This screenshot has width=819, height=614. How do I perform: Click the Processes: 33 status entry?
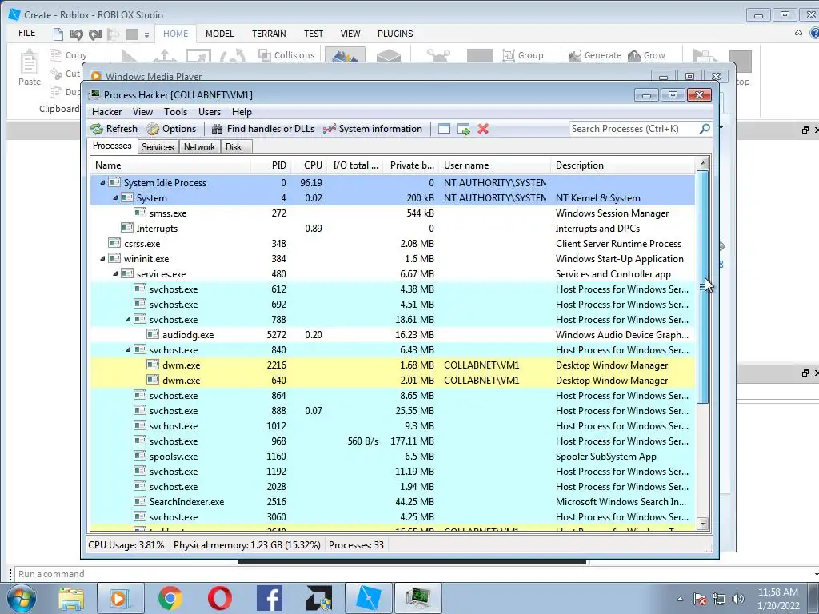[356, 545]
